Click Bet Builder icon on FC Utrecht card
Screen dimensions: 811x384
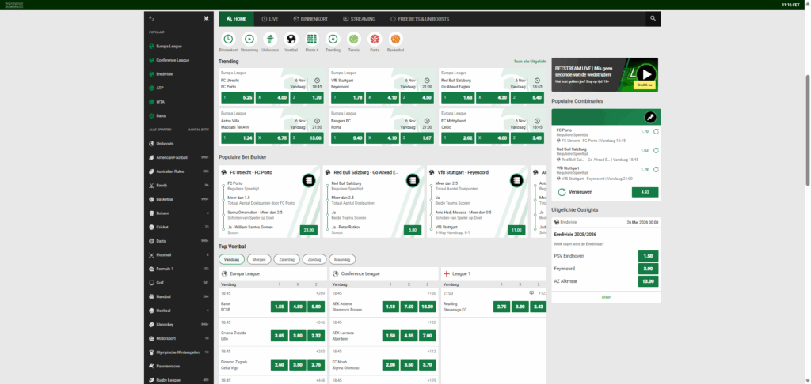pyautogui.click(x=309, y=180)
